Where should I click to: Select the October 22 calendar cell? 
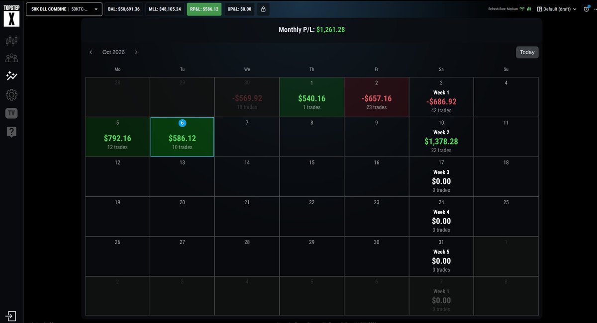pos(312,217)
